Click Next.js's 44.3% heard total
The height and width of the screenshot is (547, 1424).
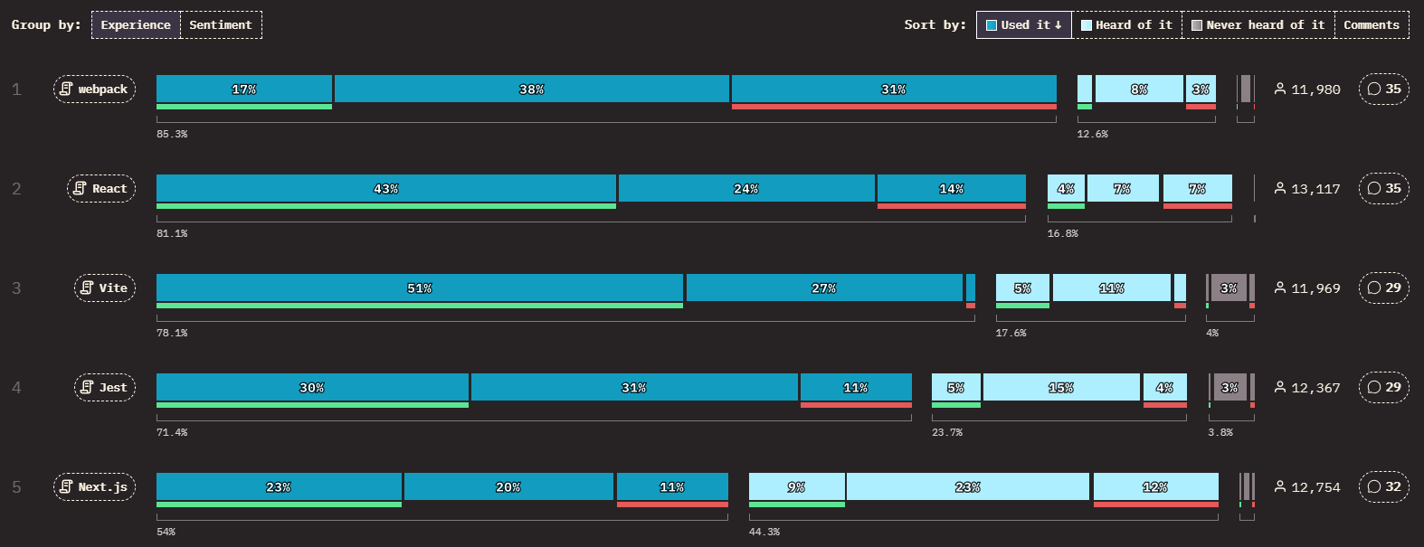pyautogui.click(x=764, y=532)
